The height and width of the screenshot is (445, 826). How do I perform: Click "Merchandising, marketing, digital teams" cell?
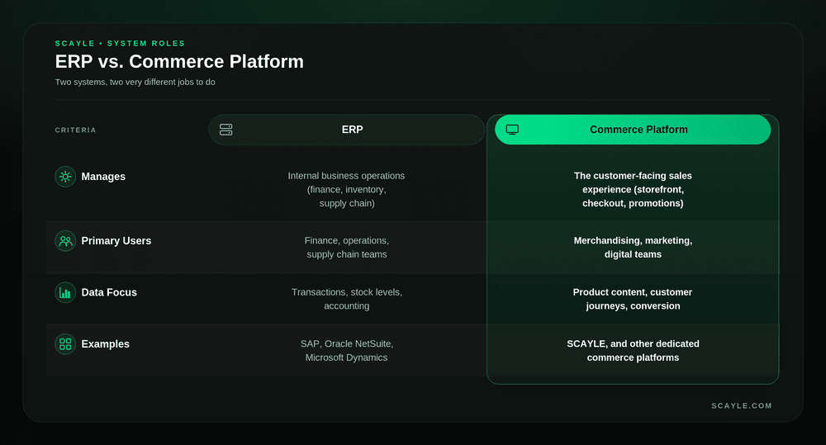633,248
